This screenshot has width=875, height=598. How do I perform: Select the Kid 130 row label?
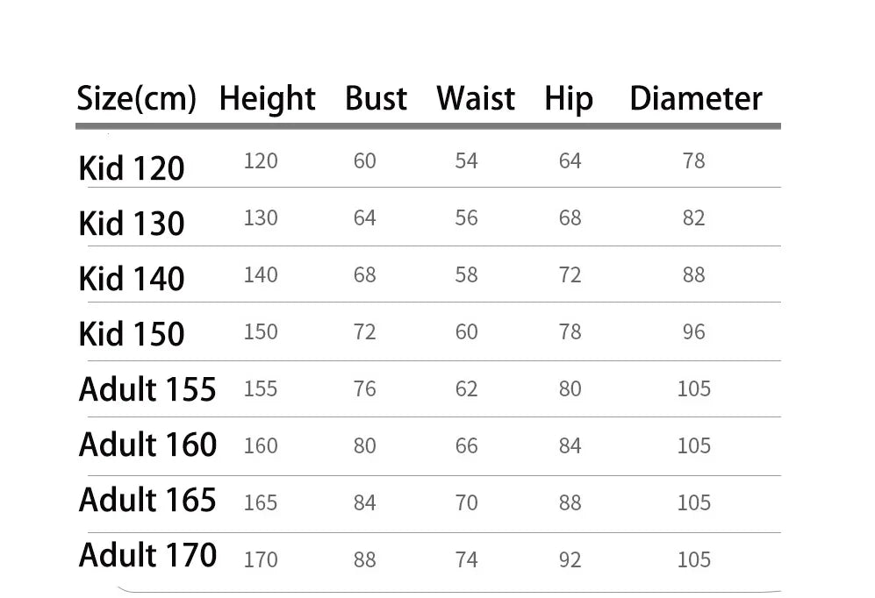point(132,224)
